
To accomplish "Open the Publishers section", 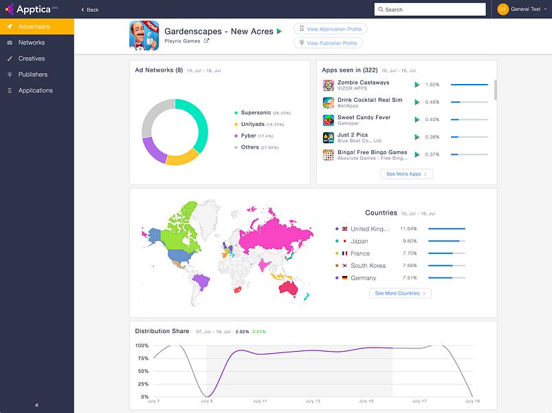I will point(37,74).
